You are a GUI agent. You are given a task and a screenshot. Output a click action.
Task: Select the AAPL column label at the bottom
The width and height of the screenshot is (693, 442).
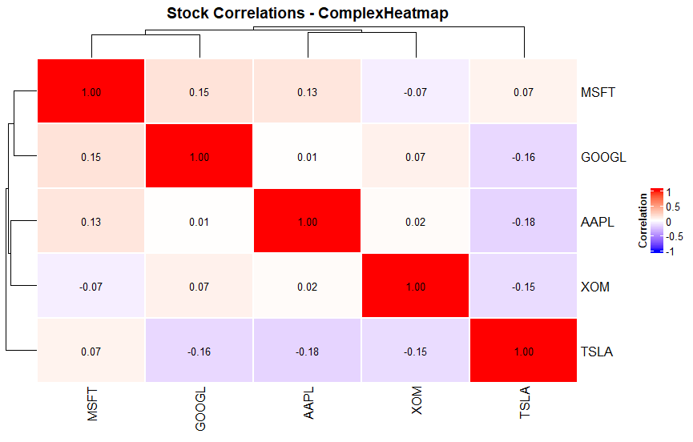tap(308, 406)
